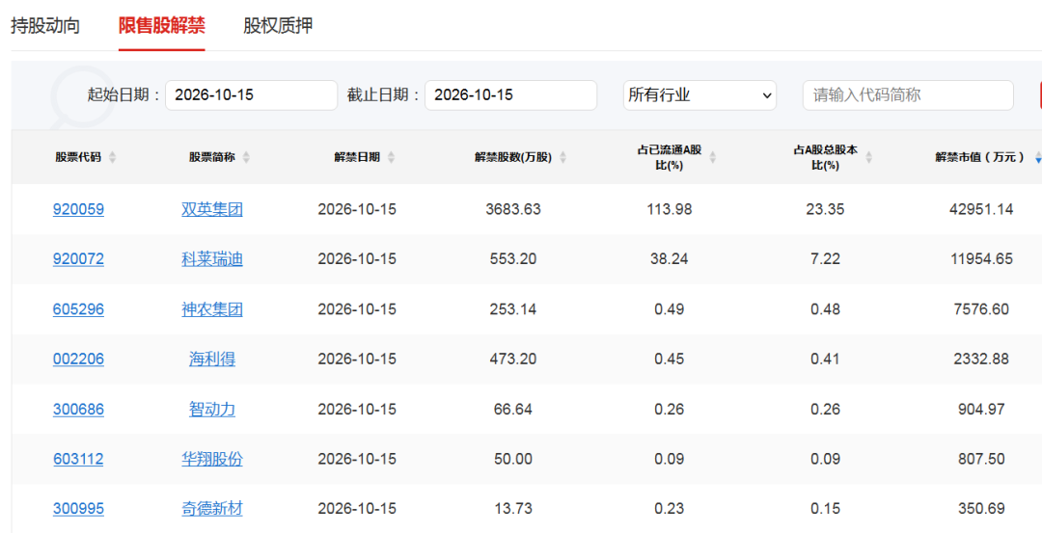Open stock code 300995 link
This screenshot has height=533, width=1042.
click(x=78, y=509)
